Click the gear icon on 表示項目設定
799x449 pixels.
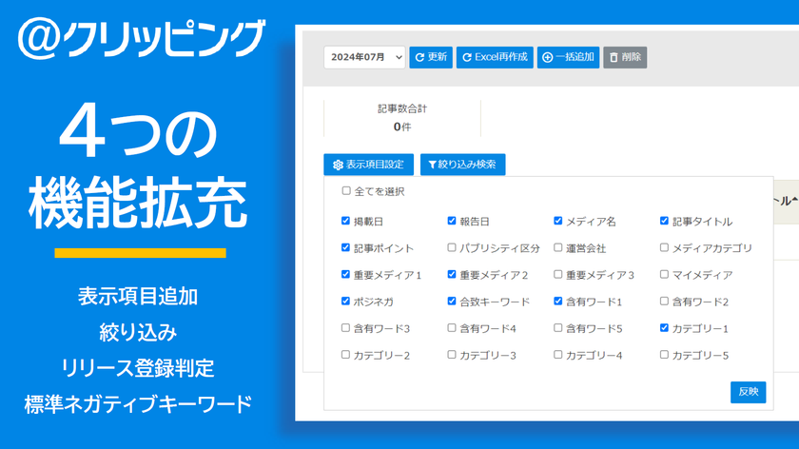338,165
